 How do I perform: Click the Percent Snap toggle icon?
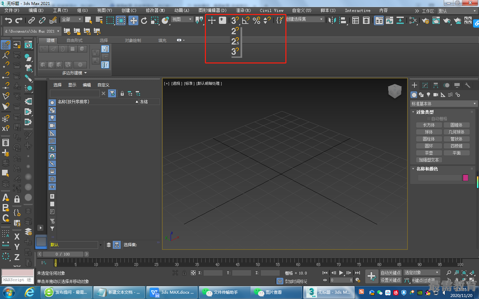[x=256, y=20]
